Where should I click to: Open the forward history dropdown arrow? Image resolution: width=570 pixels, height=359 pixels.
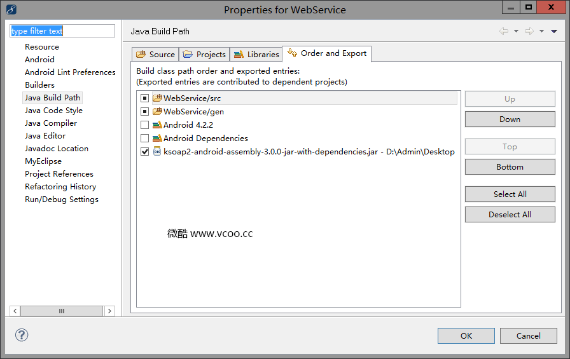click(541, 31)
